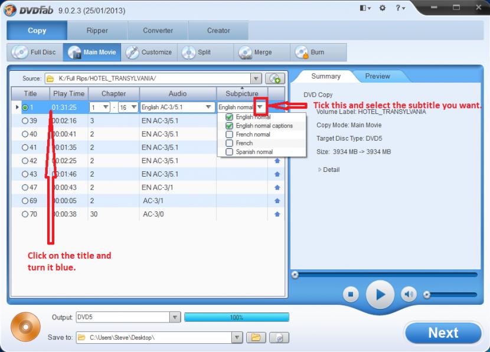Viewport: 490px width, 352px height.
Task: Uncheck the English normal captions subtitle
Action: coord(230,126)
